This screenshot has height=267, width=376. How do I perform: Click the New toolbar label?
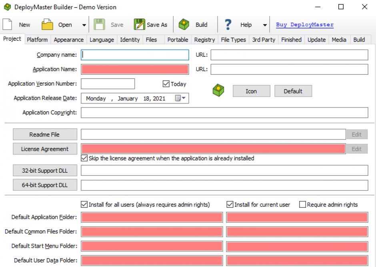coord(24,25)
